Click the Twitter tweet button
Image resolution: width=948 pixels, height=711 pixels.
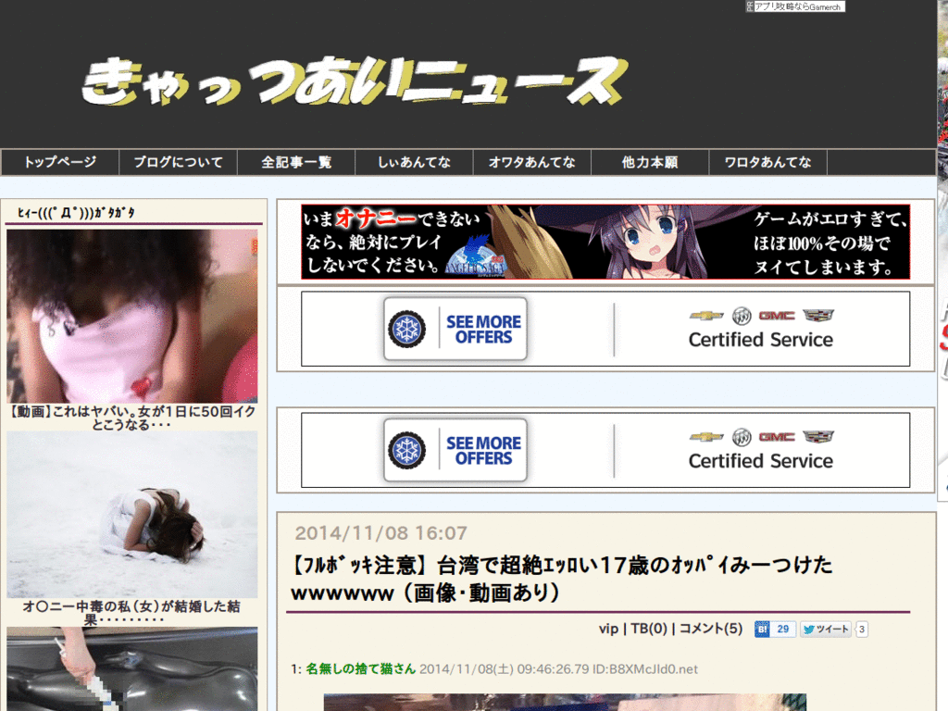tap(826, 629)
